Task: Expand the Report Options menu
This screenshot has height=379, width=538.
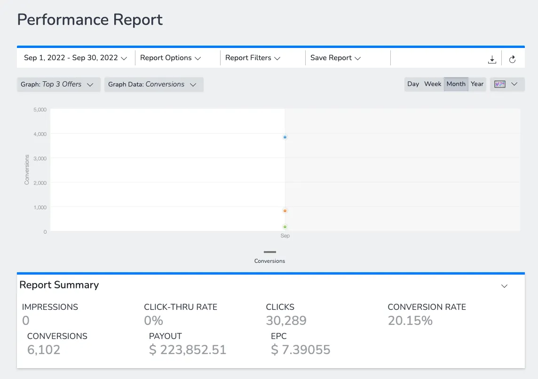Action: click(171, 58)
